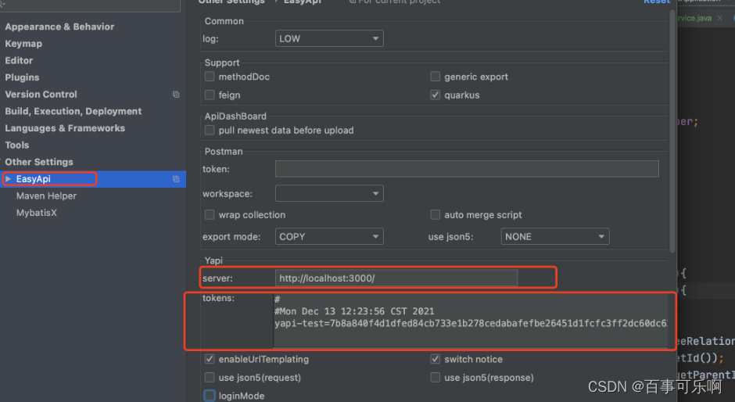Select EasyApi settings page
This screenshot has width=735, height=402.
pos(34,179)
